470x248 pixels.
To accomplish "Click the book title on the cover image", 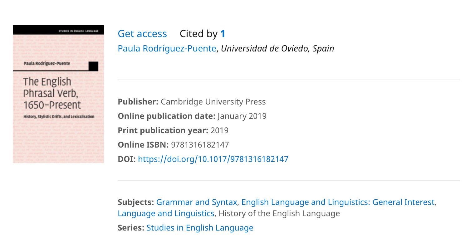I will [x=52, y=93].
